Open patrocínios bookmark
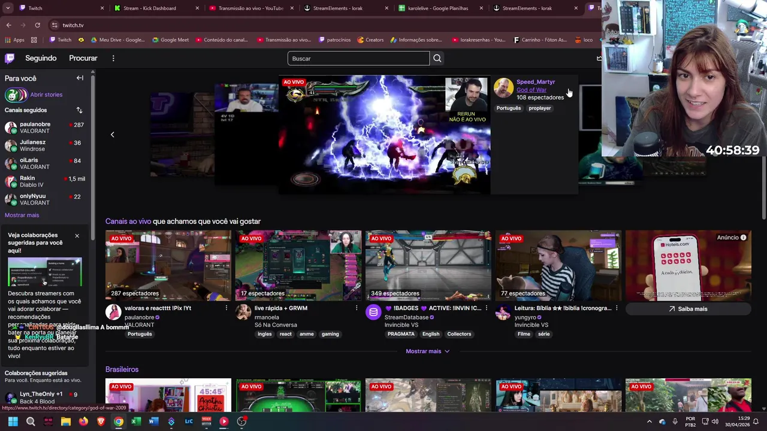This screenshot has width=767, height=431. point(334,40)
